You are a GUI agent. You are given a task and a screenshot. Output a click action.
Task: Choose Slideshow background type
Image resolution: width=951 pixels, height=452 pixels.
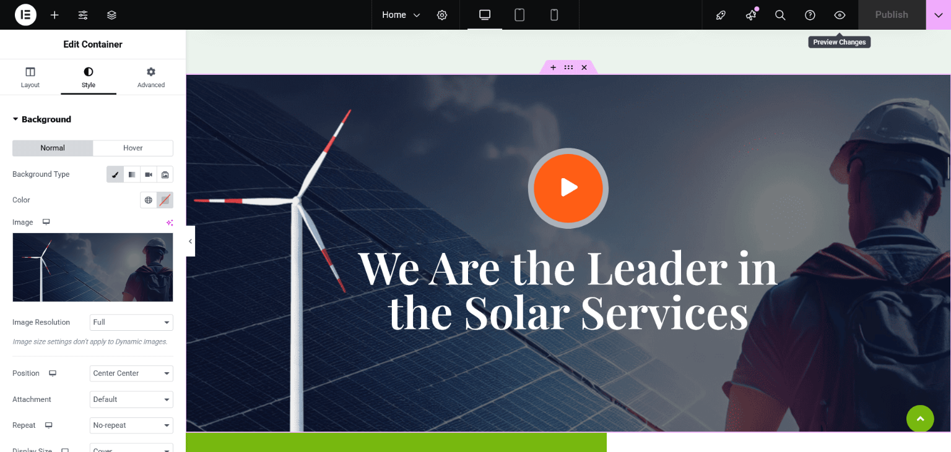point(165,174)
